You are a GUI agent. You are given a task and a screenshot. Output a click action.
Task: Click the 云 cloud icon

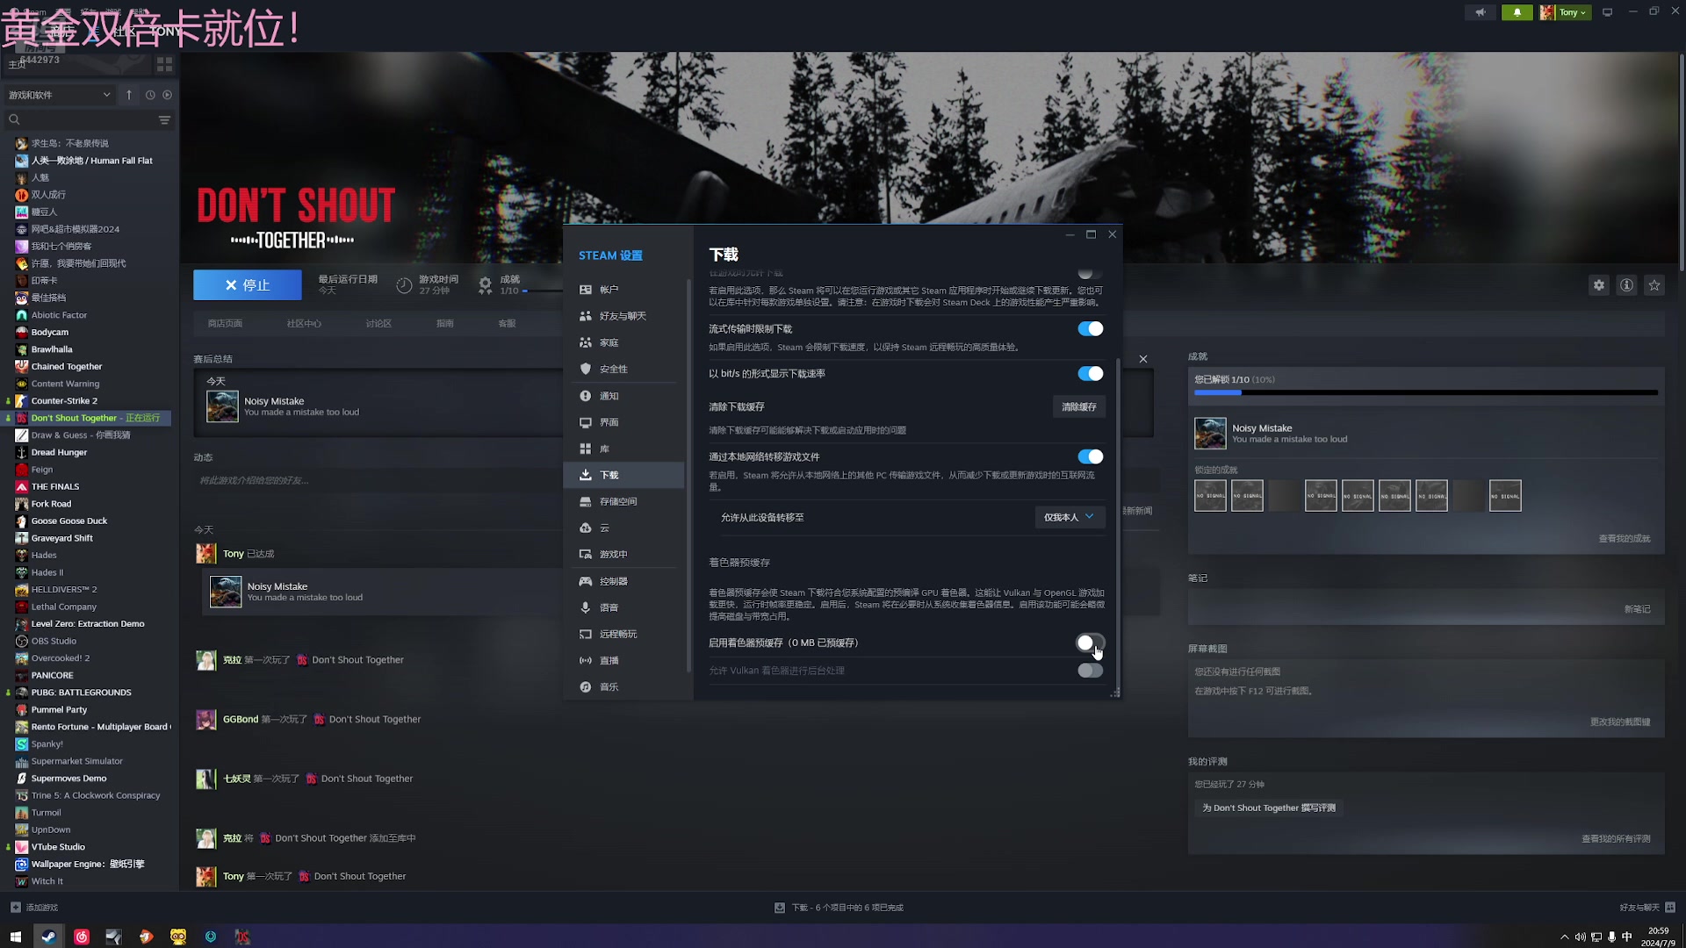pyautogui.click(x=586, y=528)
